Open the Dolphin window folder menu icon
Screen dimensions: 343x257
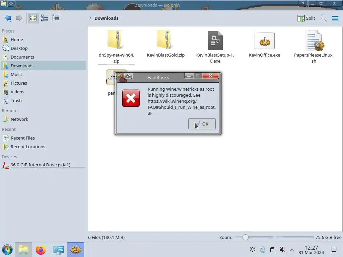click(x=3, y=3)
